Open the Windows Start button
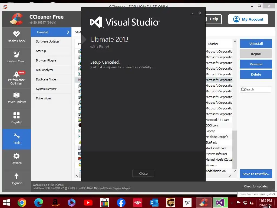Screen dimensions: 277x208 [7, 203]
